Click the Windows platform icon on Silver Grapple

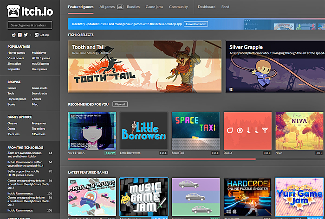[x=231, y=89]
